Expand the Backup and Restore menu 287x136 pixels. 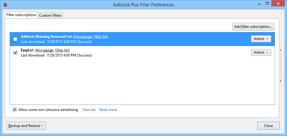(26, 126)
